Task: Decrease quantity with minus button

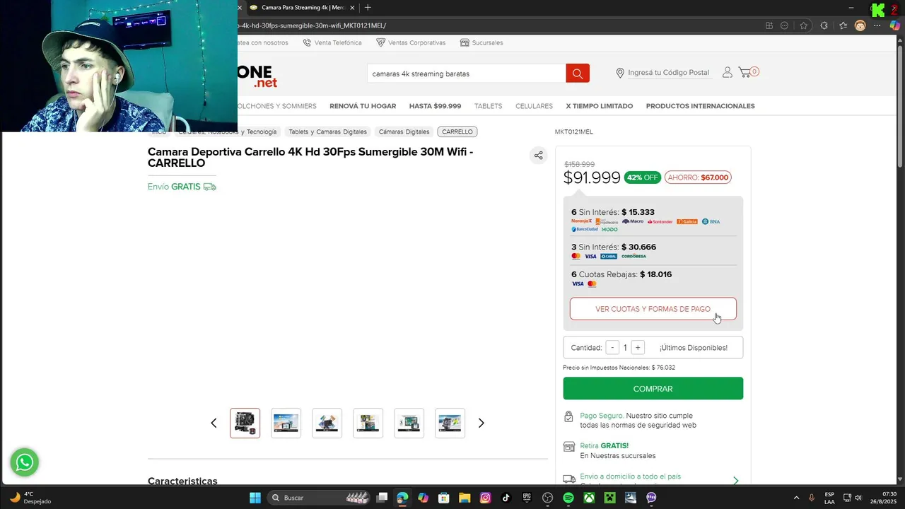Action: pos(612,348)
